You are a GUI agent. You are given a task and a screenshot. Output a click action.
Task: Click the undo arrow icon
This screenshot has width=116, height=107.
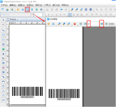pyautogui.click(x=61, y=9)
